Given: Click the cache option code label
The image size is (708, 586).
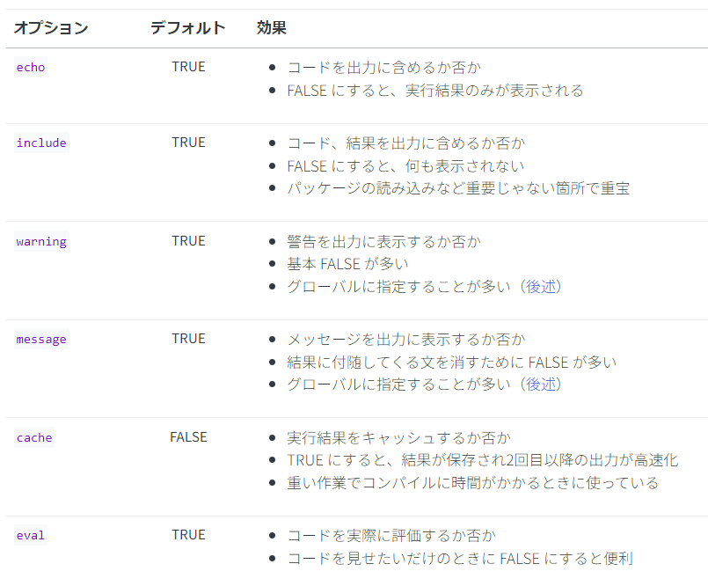Looking at the screenshot, I should coord(34,438).
